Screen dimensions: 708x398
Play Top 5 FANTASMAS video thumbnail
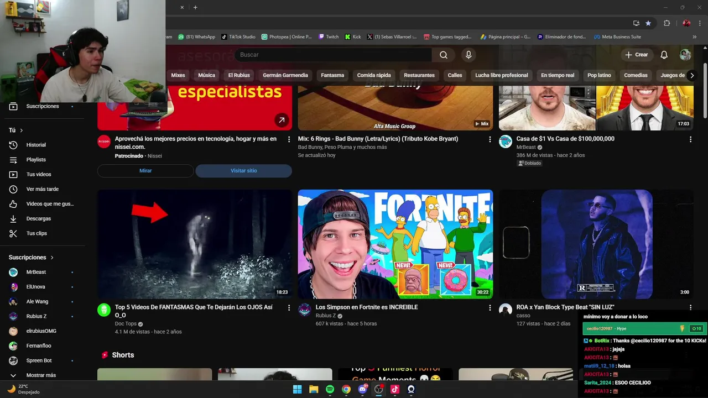(x=195, y=244)
